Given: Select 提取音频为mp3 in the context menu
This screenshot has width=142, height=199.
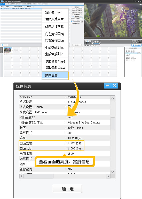Looking at the screenshot, I should click(55, 61).
